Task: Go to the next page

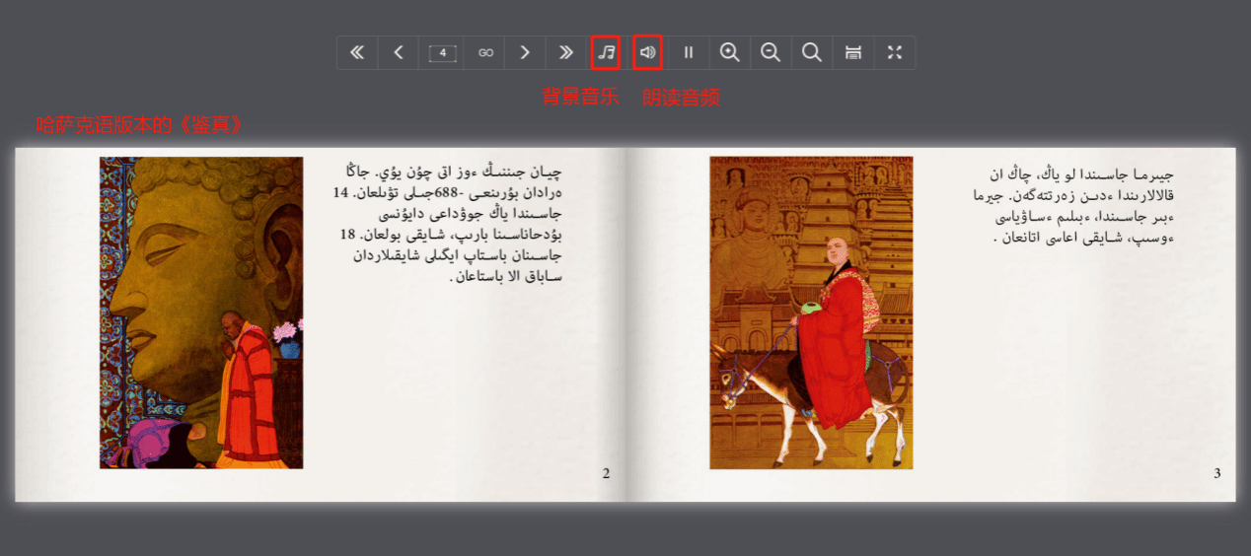Action: [525, 53]
